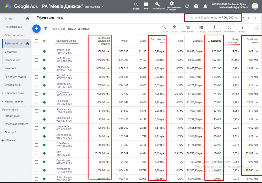The height and width of the screenshot is (183, 262).
Task: Open Сповіщення in the sidebar
Action: pos(12,60)
